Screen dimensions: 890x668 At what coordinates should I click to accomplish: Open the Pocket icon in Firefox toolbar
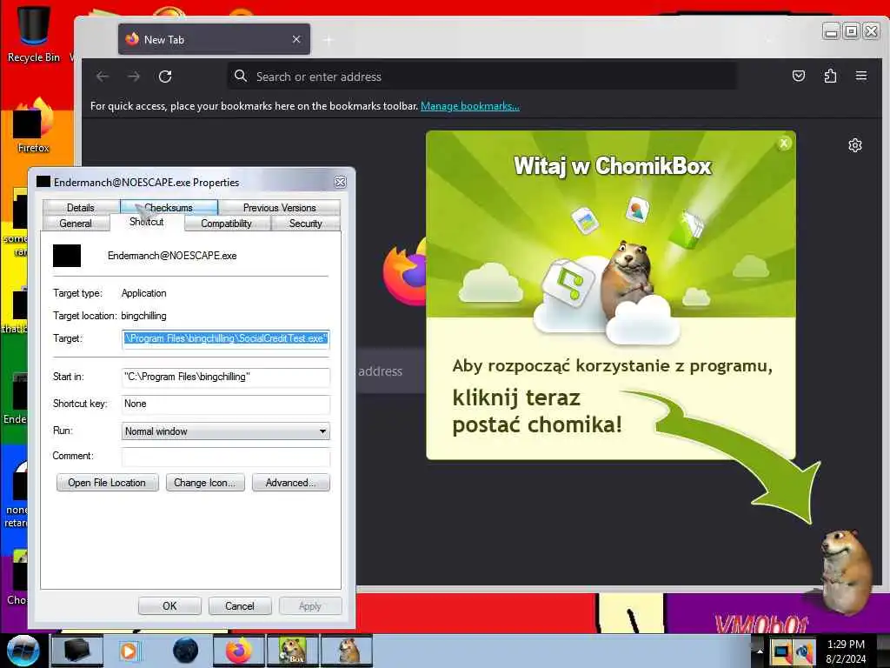[x=799, y=77]
